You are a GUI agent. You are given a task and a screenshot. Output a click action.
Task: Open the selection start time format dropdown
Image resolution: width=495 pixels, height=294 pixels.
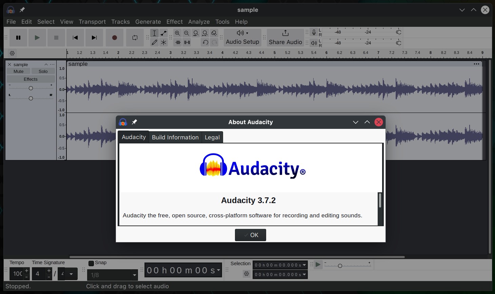pos(304,265)
